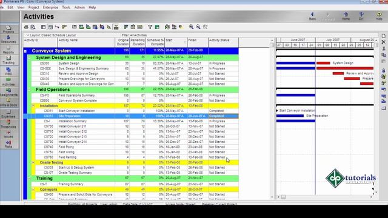Screen dimensions: 388x218
Task: Select the Conveyor System Complete row
Action: [135, 101]
